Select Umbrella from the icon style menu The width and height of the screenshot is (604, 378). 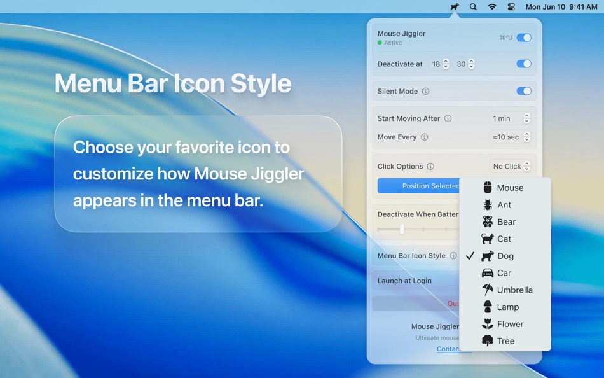tap(505, 290)
